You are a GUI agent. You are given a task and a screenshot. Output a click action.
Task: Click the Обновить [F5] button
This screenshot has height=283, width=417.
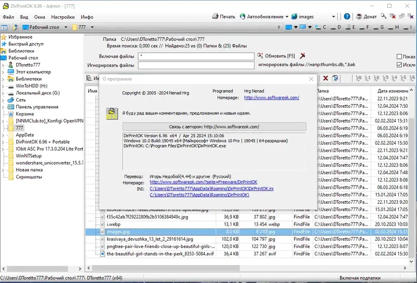(276, 56)
